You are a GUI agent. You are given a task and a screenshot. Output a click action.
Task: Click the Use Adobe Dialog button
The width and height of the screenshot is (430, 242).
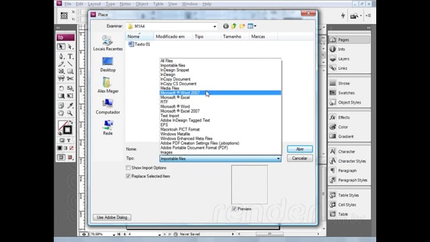[x=112, y=217]
